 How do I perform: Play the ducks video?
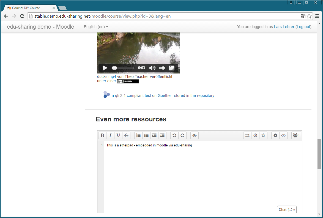(x=105, y=68)
